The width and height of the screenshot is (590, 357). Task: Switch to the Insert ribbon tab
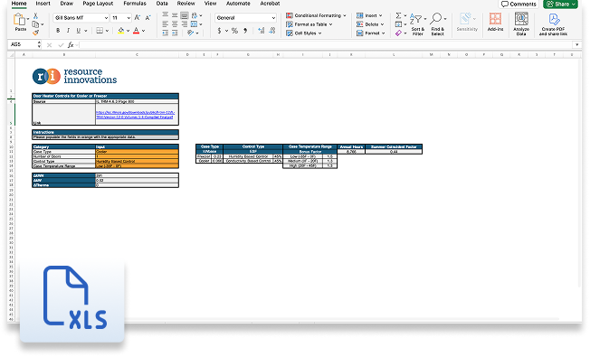click(43, 4)
